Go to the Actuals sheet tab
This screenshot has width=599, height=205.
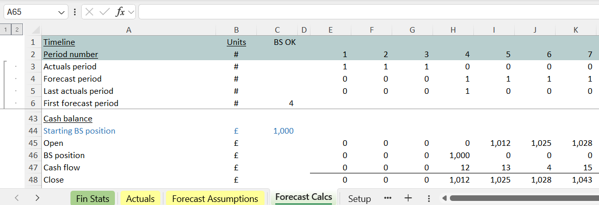point(140,198)
